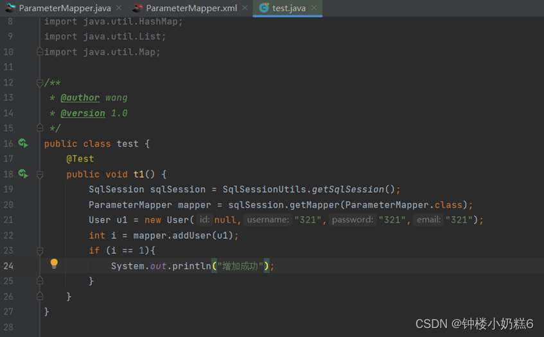Click the class name test on line 16
This screenshot has width=544, height=337.
pos(127,144)
